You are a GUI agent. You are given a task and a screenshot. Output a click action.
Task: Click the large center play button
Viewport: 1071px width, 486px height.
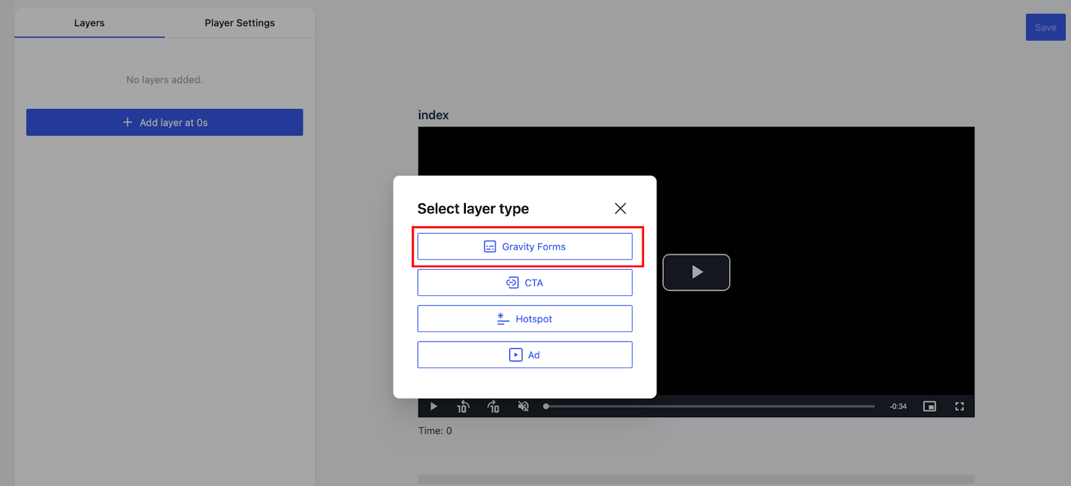696,272
